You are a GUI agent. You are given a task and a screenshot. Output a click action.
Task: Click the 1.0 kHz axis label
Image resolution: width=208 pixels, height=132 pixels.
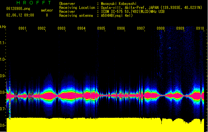click(x=2, y=59)
